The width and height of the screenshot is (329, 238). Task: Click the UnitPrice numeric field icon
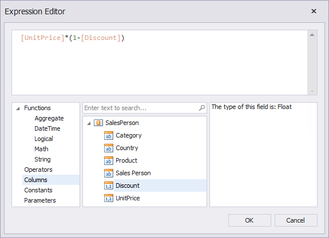pos(109,198)
